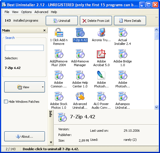Image resolution: width=160 pixels, height=153 pixels.
Task: Click the usage value rarely (2)
Action: (130, 140)
